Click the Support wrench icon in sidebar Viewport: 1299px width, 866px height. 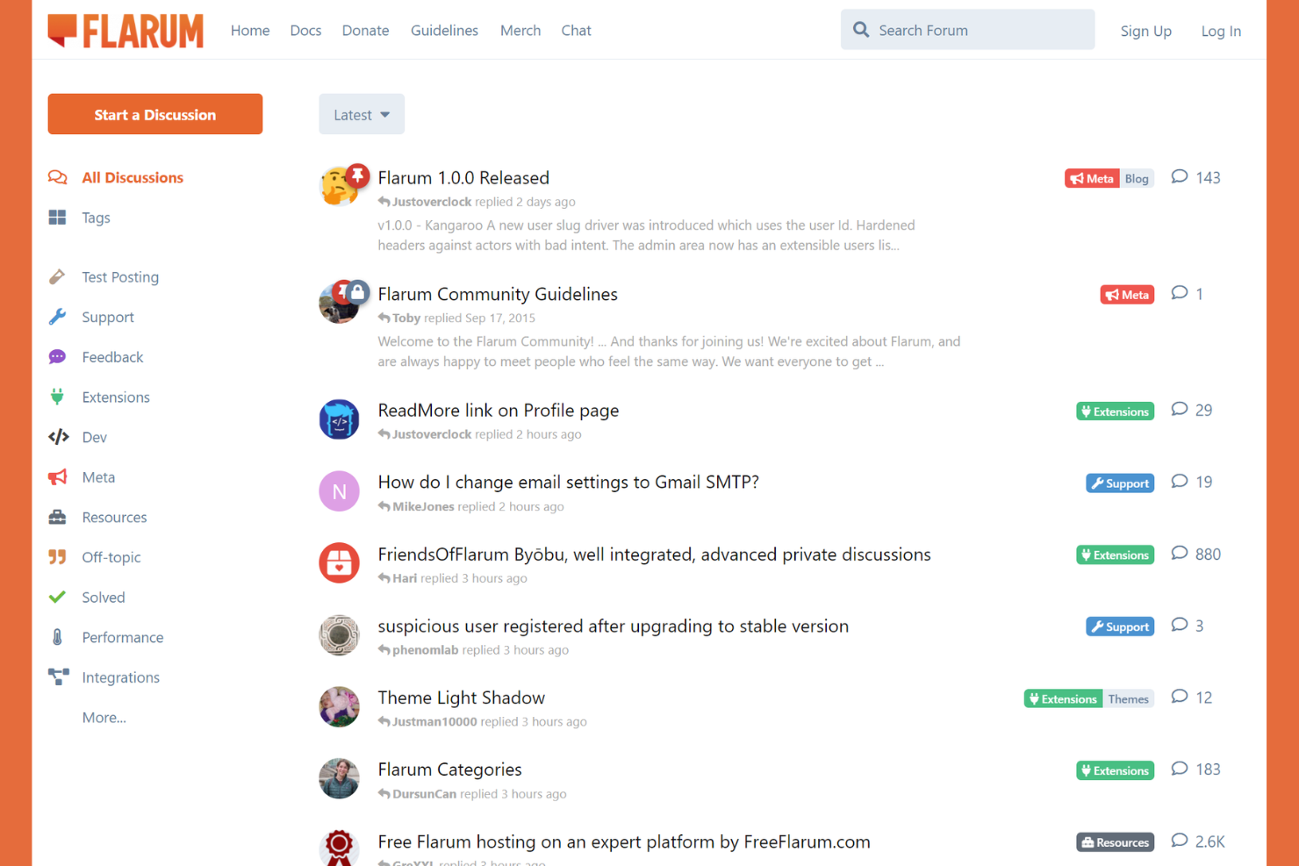click(58, 317)
